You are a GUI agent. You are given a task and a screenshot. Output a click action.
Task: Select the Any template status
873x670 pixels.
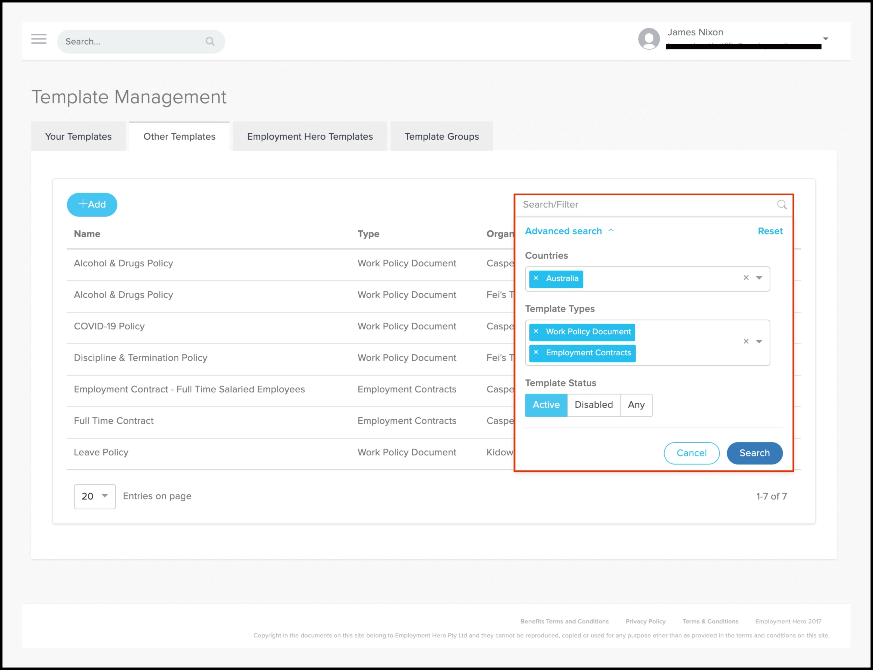(x=636, y=405)
